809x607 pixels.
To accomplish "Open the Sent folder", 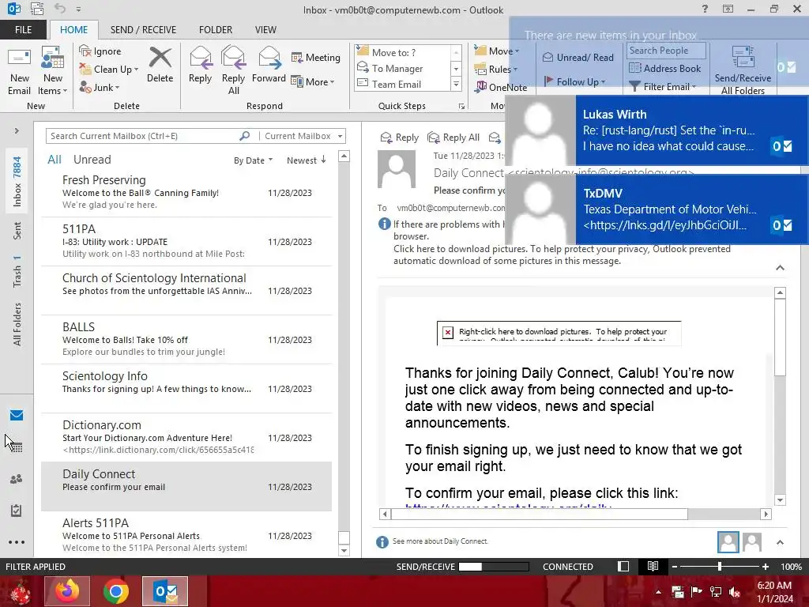I will pyautogui.click(x=17, y=231).
